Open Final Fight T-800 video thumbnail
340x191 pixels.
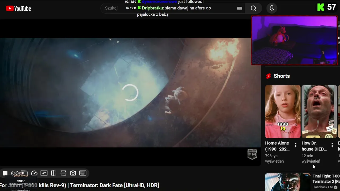tap(288, 182)
